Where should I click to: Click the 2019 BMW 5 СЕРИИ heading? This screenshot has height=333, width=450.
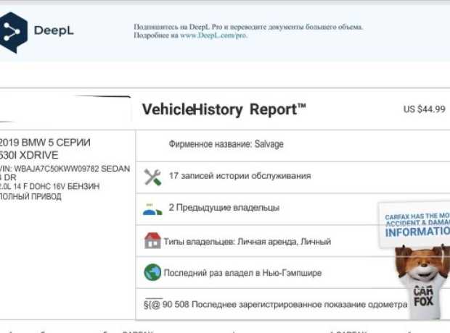[45, 143]
